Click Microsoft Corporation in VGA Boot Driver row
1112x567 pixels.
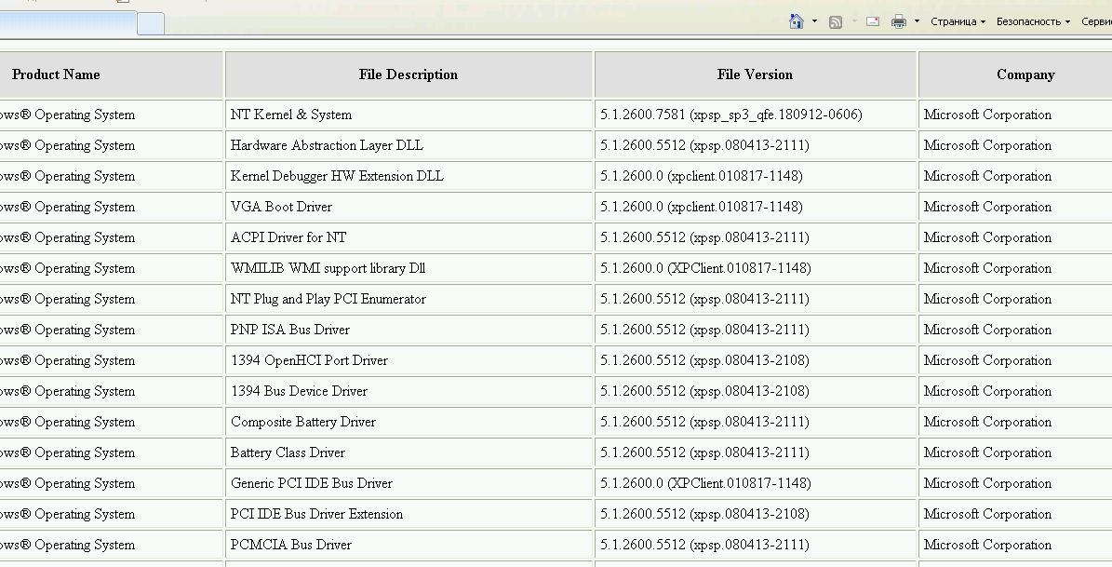(x=1015, y=207)
